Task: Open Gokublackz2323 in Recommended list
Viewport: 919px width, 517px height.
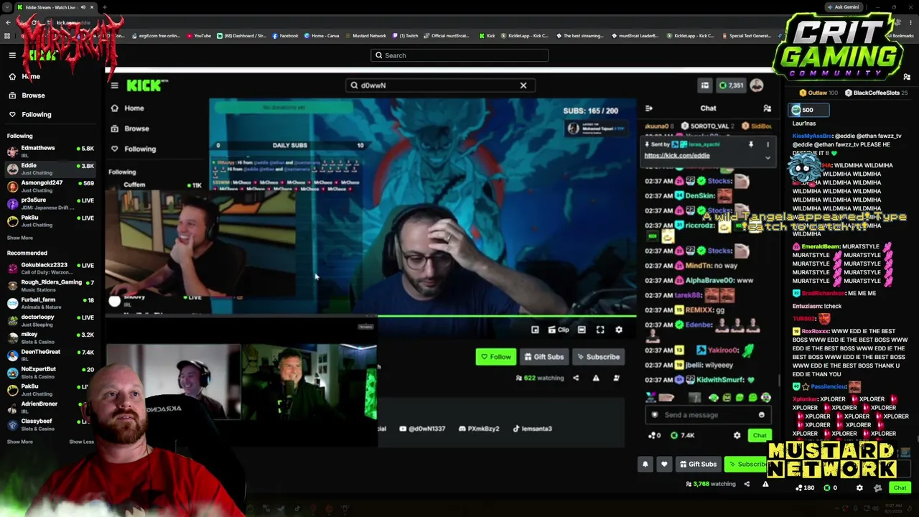Action: [x=50, y=268]
